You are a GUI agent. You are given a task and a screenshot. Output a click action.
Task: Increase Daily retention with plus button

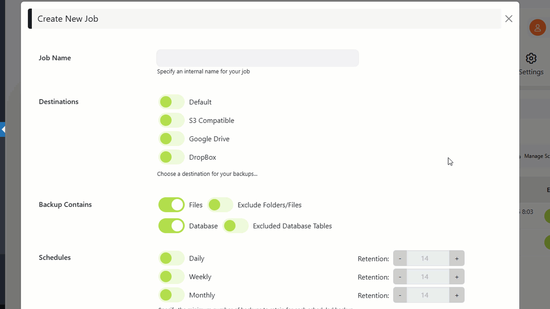457,258
